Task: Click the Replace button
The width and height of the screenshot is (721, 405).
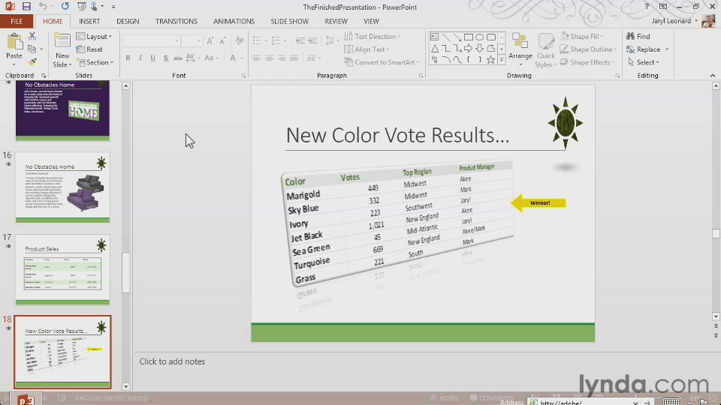Action: [x=644, y=49]
